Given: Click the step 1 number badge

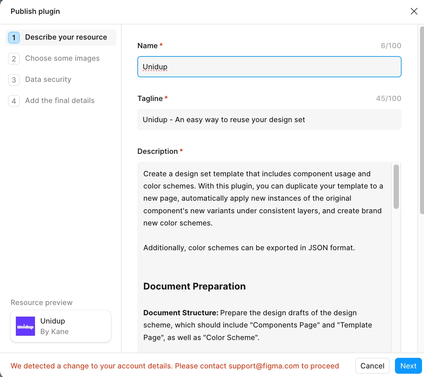Looking at the screenshot, I should (x=14, y=38).
